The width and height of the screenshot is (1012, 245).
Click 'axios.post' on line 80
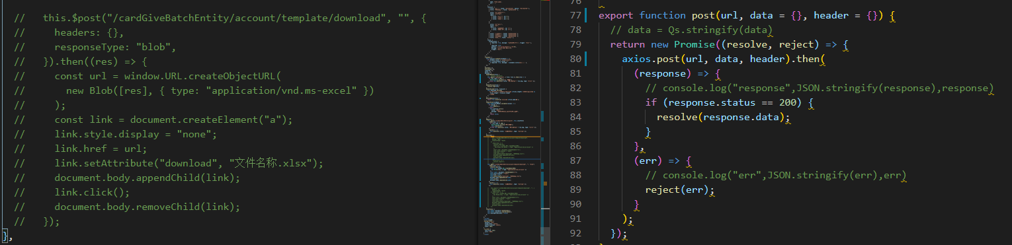tap(652, 59)
